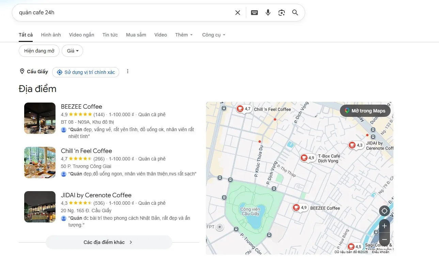Open the Công cụ tools dropdown
439x263 pixels.
point(214,35)
